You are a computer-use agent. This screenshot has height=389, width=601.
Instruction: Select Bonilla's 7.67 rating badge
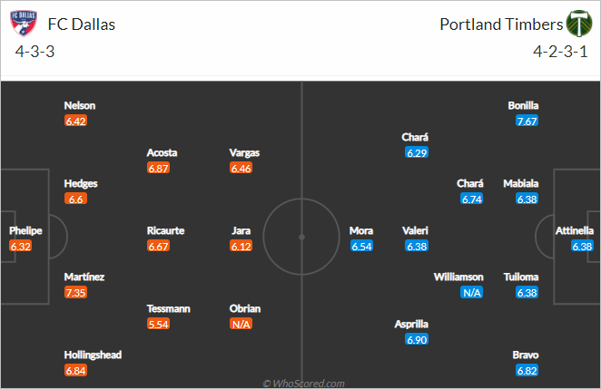click(x=527, y=121)
